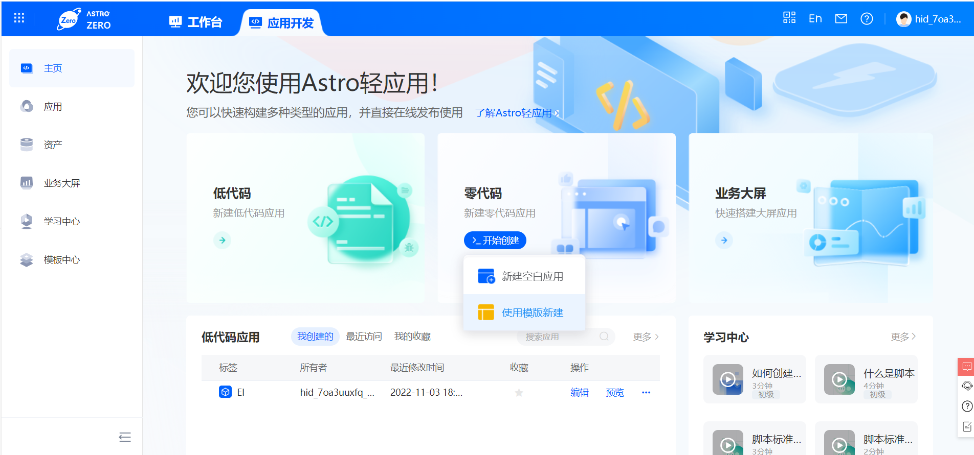Open the user account name hid_7oa3...
Image resolution: width=974 pixels, height=455 pixels.
point(938,19)
